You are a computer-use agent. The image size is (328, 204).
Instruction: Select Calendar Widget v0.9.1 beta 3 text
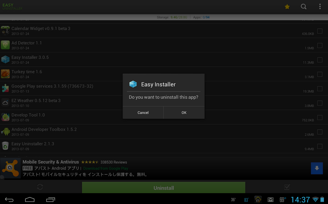coord(41,28)
